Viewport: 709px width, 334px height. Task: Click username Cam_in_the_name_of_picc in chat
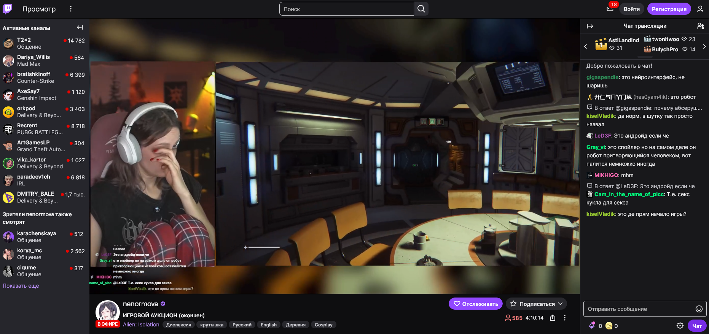(629, 194)
